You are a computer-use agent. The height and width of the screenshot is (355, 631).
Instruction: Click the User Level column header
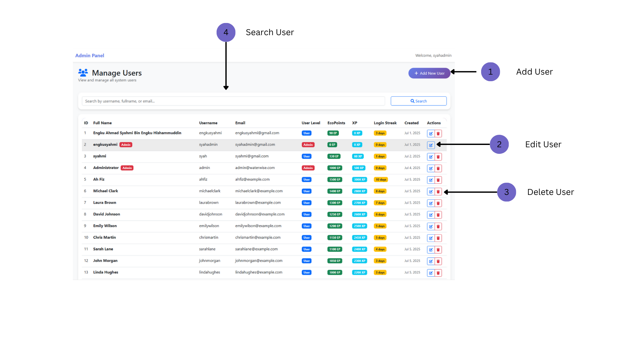(x=311, y=123)
